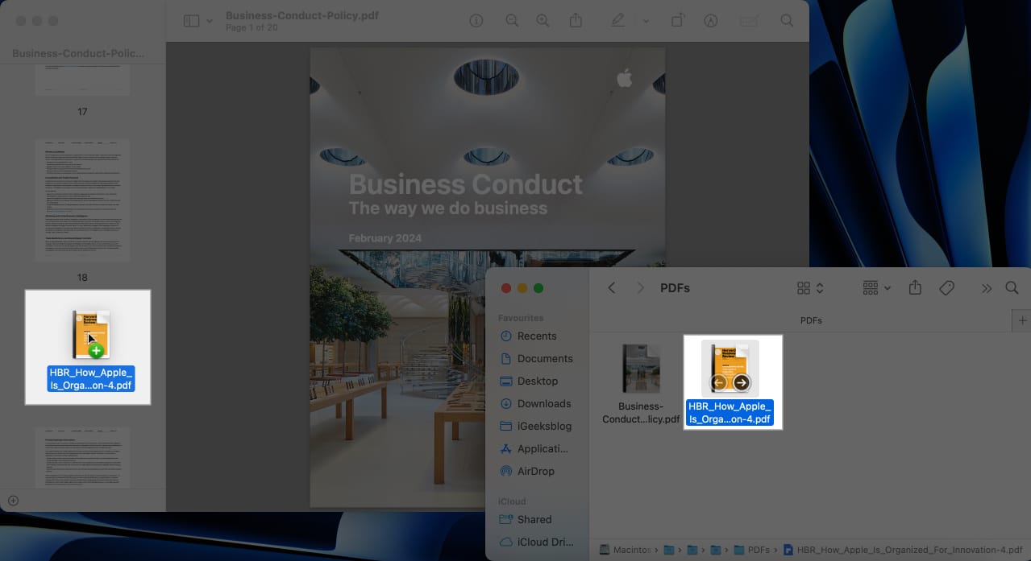Toggle Preview sidebar view button
1031x561 pixels.
(x=191, y=22)
